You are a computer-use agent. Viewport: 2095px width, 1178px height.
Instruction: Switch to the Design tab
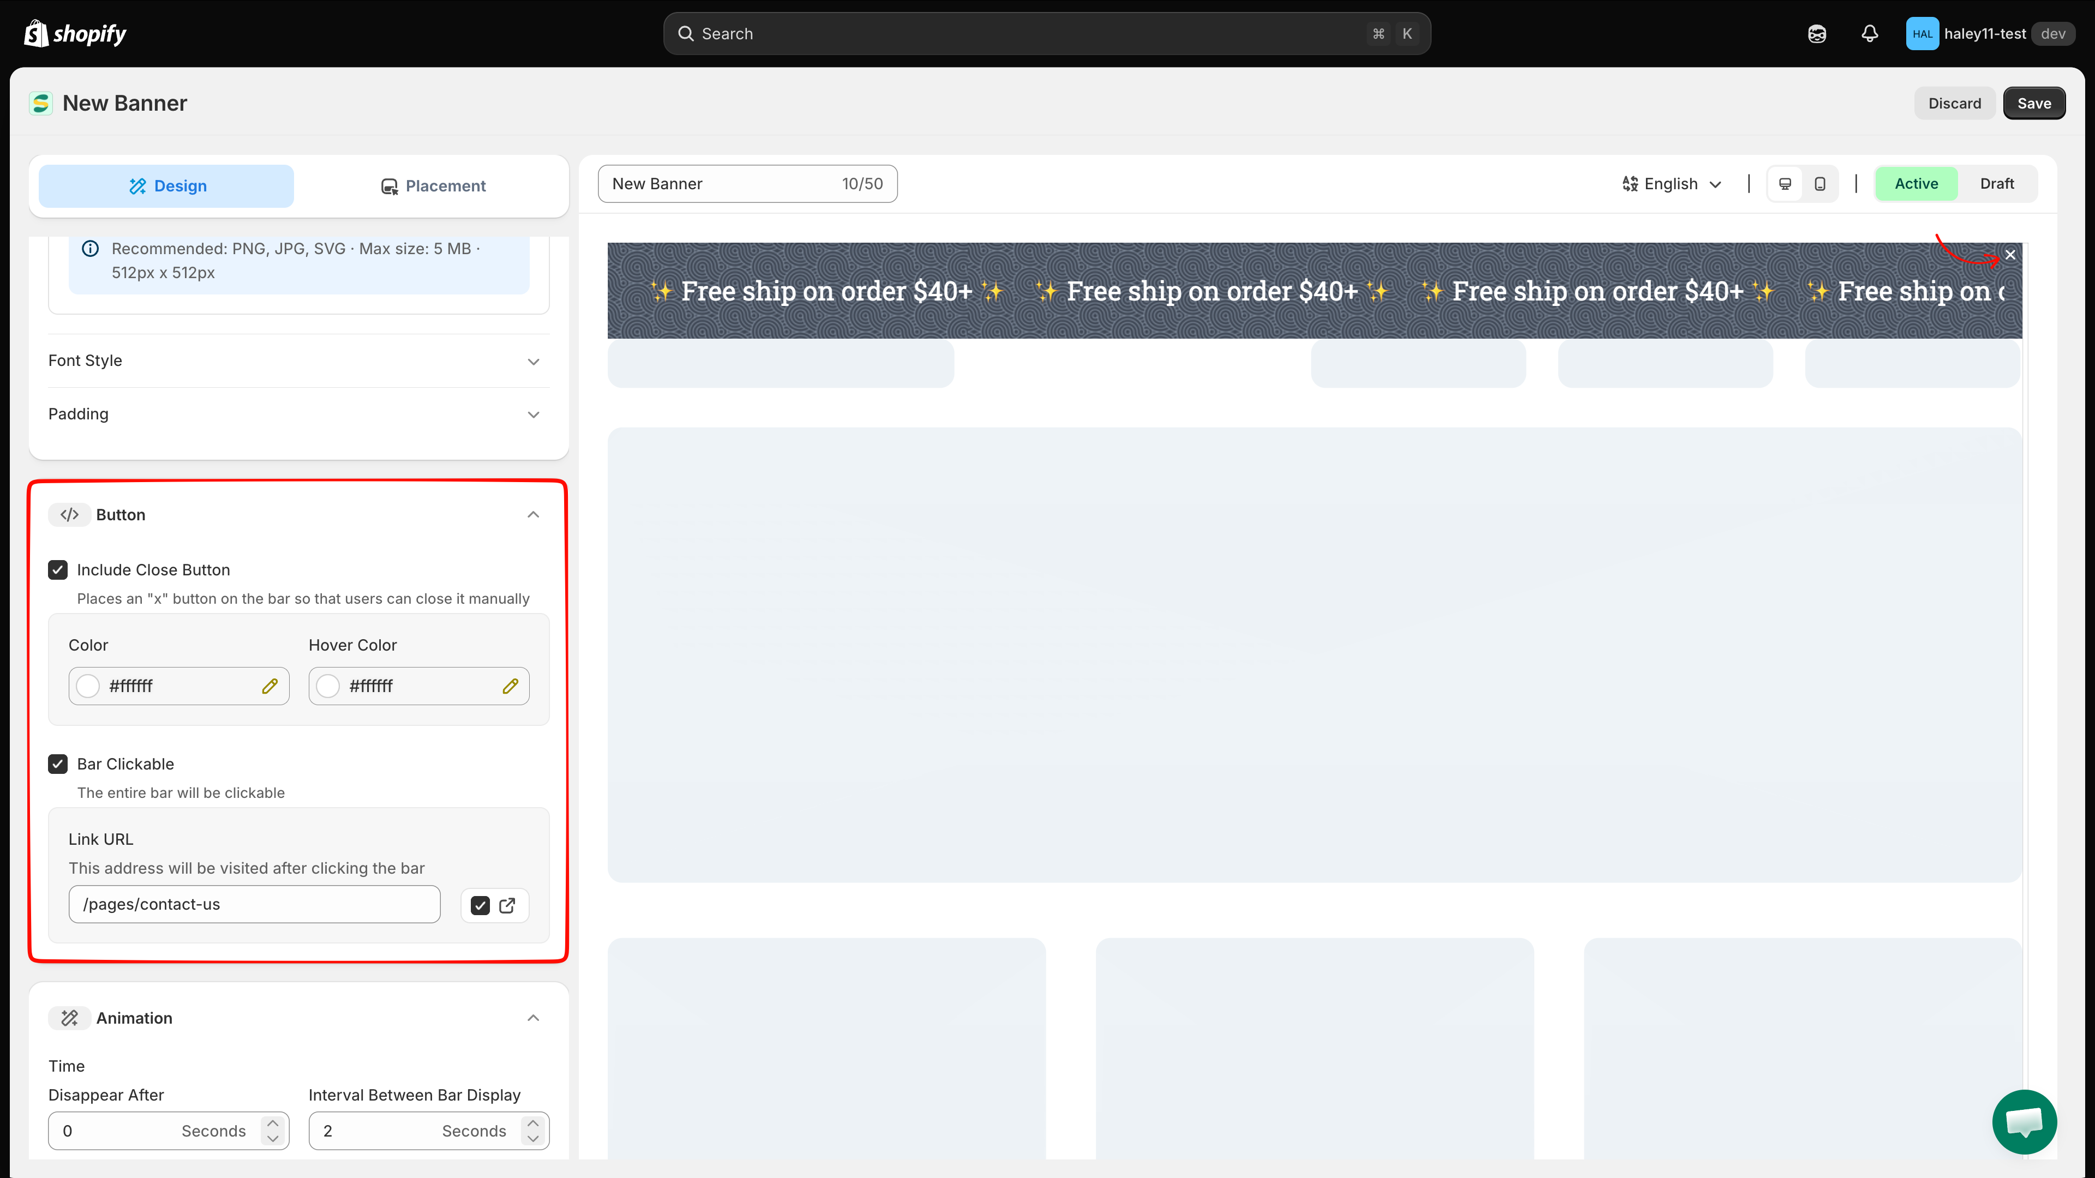coord(167,186)
